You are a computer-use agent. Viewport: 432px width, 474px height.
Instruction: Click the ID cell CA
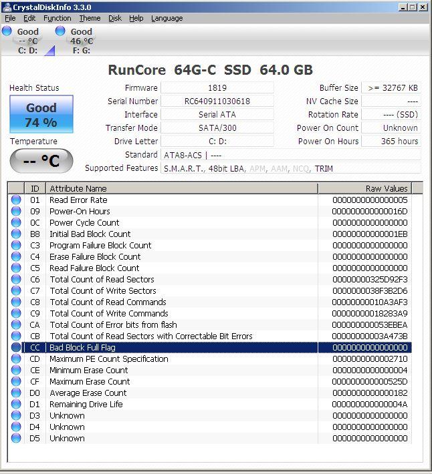coord(35,324)
